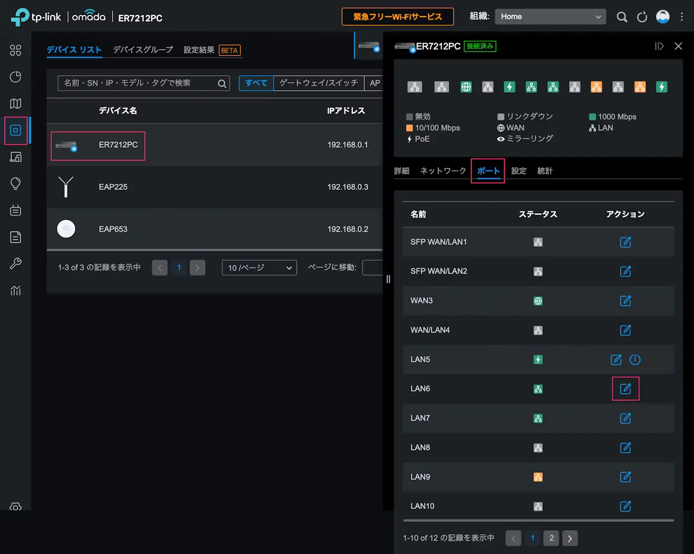Filter devices by AP
This screenshot has height=554, width=694.
374,83
